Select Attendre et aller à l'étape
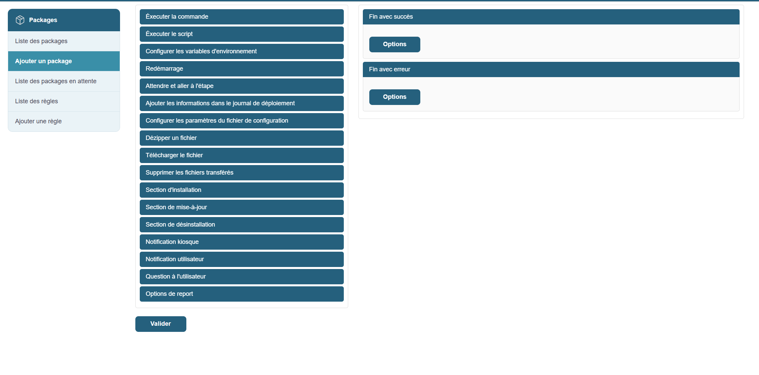The width and height of the screenshot is (759, 375). (x=241, y=86)
